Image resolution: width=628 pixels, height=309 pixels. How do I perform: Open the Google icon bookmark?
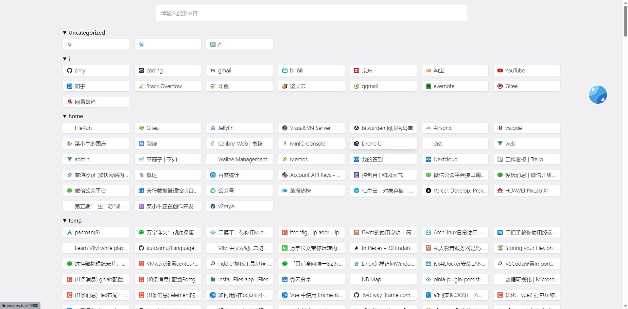tap(69, 44)
